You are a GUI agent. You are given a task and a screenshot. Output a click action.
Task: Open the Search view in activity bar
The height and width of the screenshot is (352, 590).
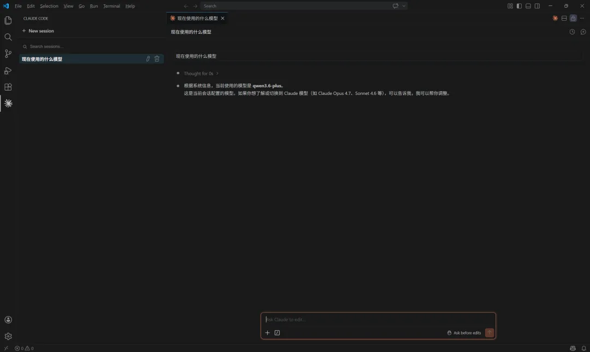[x=8, y=37]
